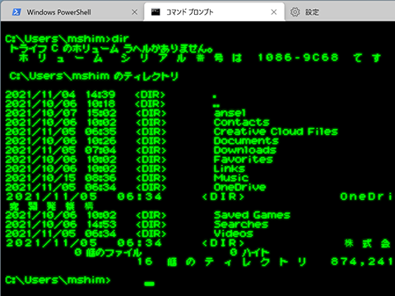395x296 pixels.
Task: Click the 'ansel' directory name
Action: tap(230, 113)
